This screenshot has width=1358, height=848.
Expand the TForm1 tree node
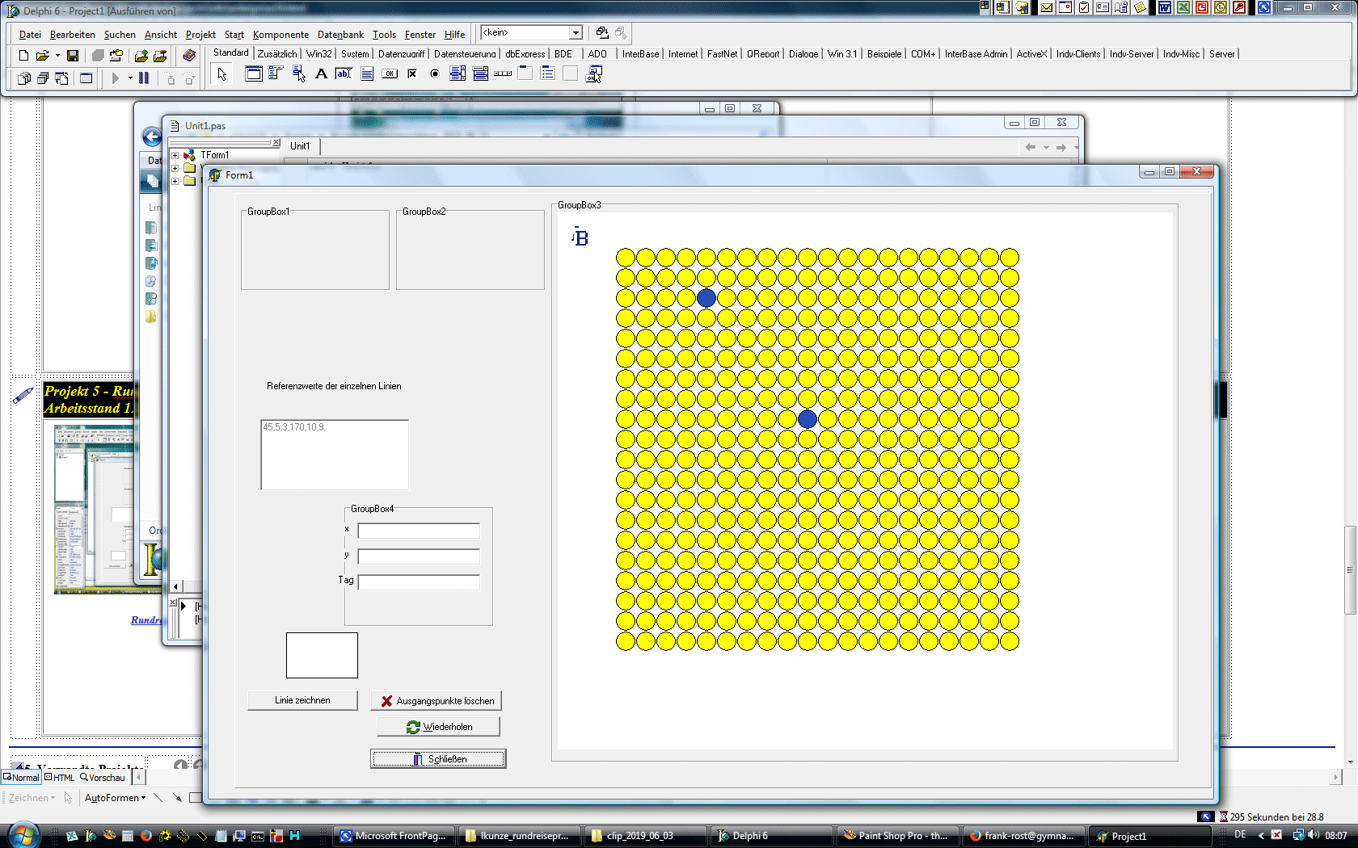(175, 155)
